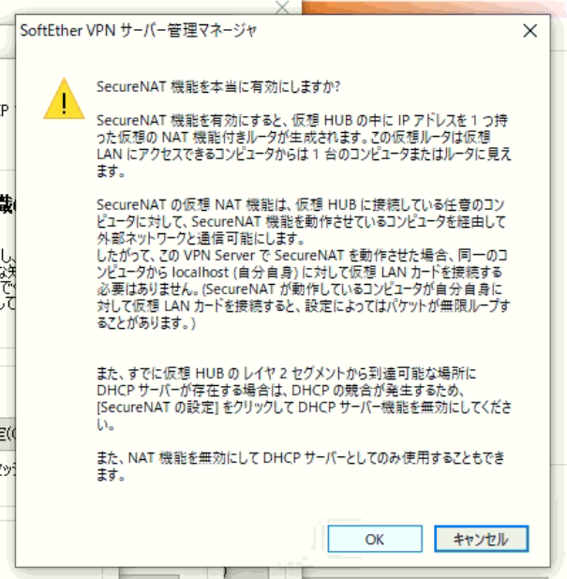The image size is (567, 579).
Task: Click the dialog title SoftEther VPN サーバー管理マネージャ
Action: tap(138, 31)
